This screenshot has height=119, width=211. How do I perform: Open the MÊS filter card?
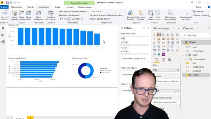pos(134,40)
